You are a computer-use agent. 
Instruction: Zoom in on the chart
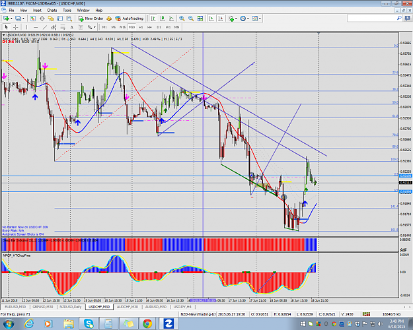[182, 18]
